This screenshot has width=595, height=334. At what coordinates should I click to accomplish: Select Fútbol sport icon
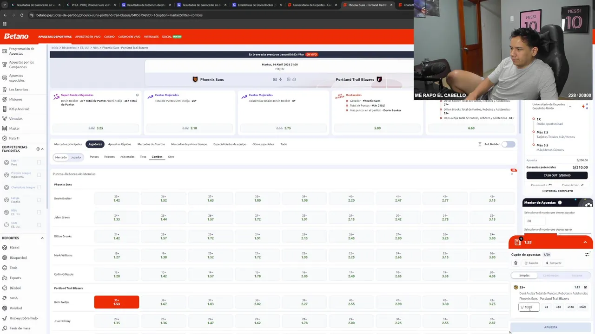pos(4,248)
